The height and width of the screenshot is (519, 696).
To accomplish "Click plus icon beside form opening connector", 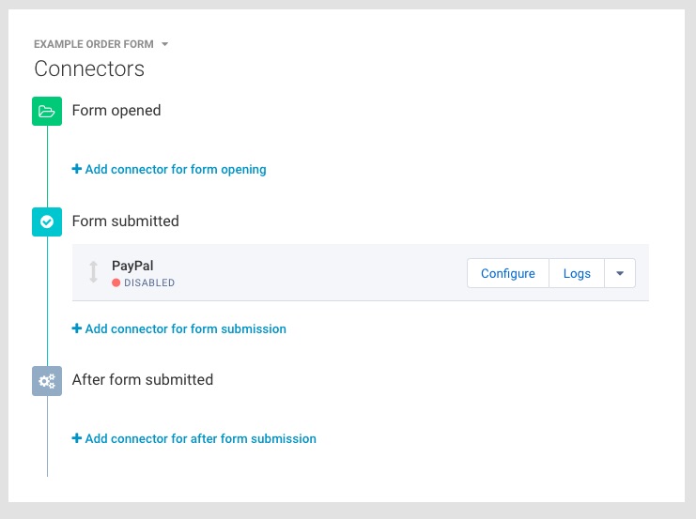I will point(77,169).
